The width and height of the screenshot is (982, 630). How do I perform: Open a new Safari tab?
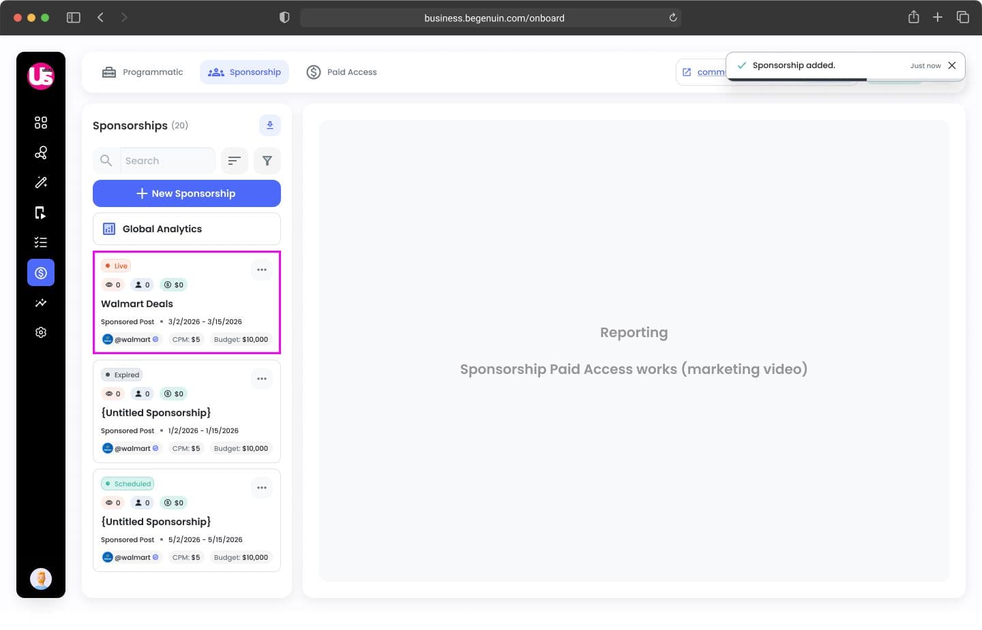pos(938,17)
